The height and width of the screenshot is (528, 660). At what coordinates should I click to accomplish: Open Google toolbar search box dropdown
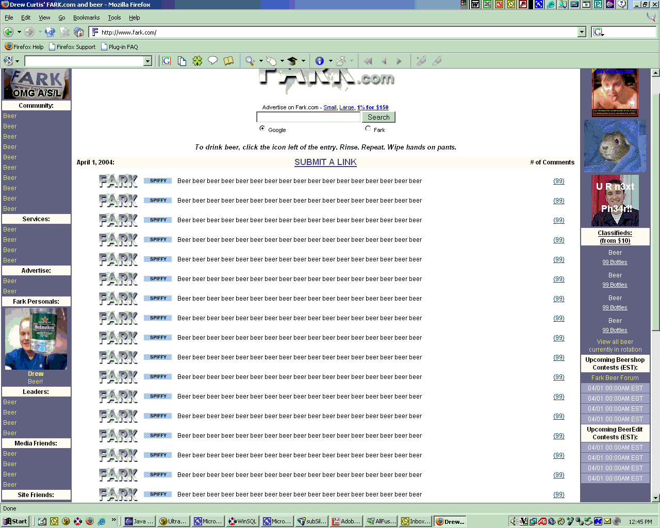[x=147, y=61]
